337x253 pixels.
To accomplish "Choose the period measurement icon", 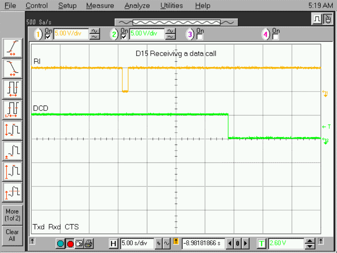I will [13, 89].
